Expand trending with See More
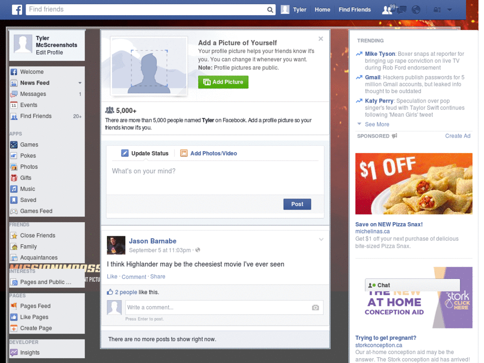Viewport: 484px width, 363px height. 377,124
